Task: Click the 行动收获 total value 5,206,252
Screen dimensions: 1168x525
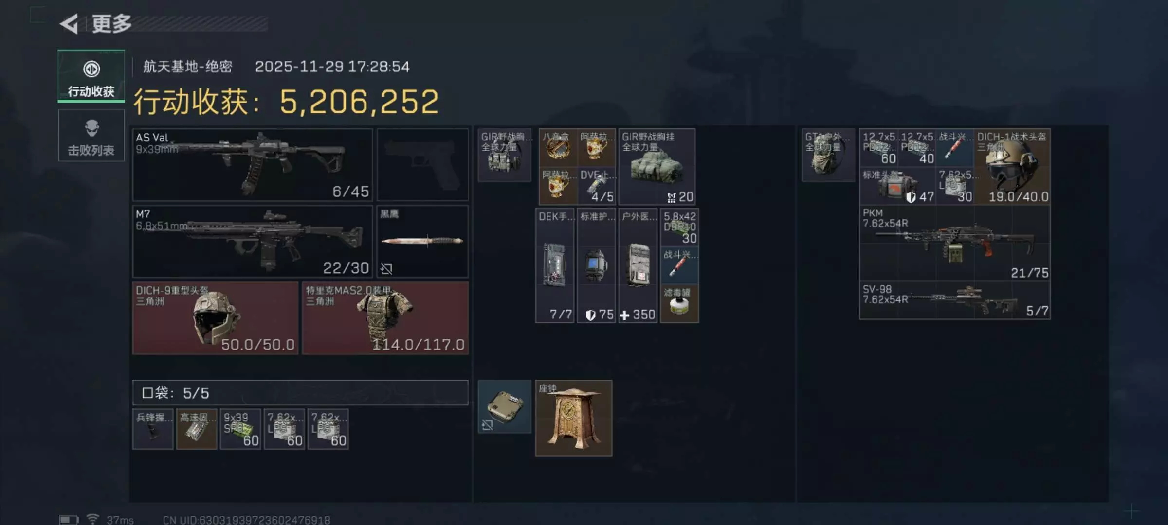Action: pyautogui.click(x=359, y=102)
